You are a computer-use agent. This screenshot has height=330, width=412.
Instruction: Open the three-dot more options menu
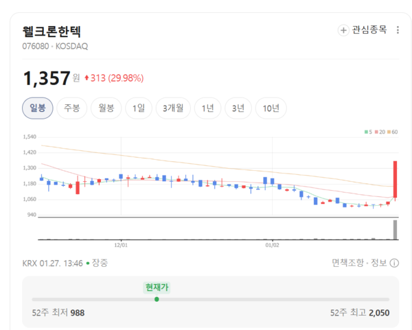[398, 30]
